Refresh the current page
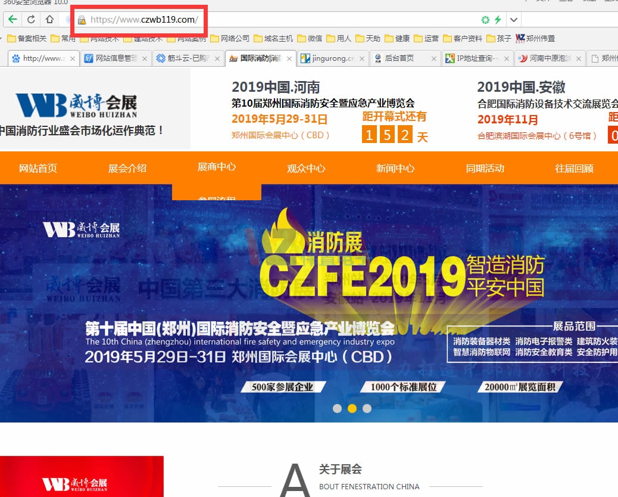Image resolution: width=618 pixels, height=497 pixels. (30, 19)
